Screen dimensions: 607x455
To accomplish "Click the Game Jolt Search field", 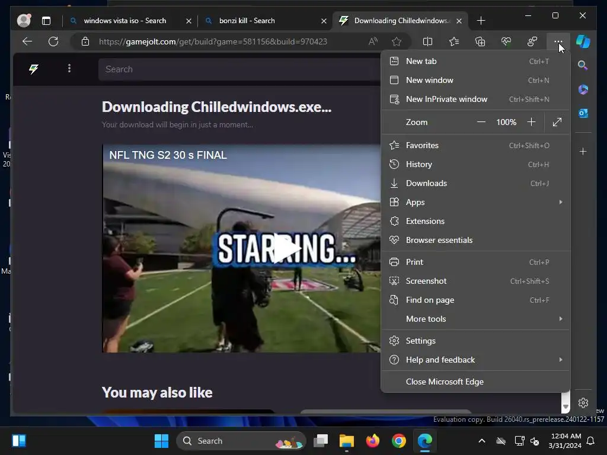I will [x=239, y=69].
